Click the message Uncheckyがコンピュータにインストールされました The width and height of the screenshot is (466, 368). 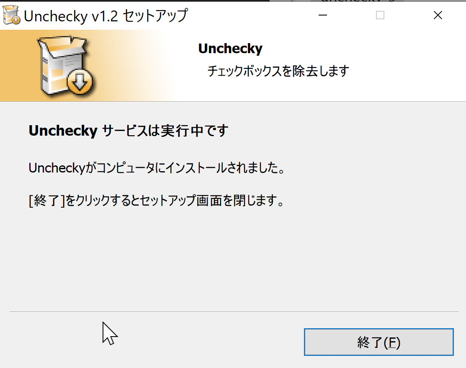click(157, 168)
